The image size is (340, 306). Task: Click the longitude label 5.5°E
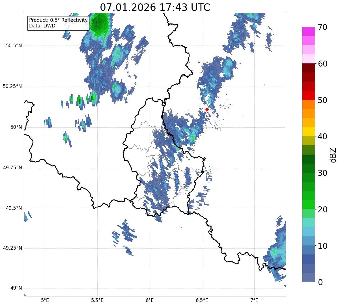point(97,300)
